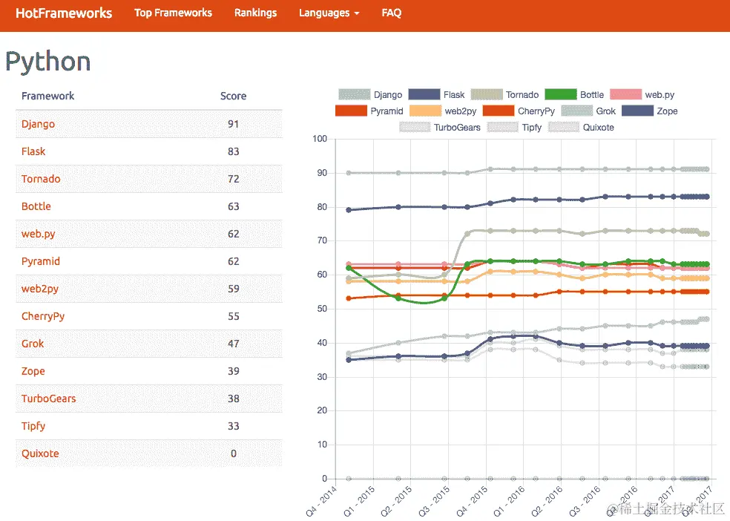Open the Tornado framework link in table
Image resolution: width=730 pixels, height=521 pixels.
click(x=41, y=180)
